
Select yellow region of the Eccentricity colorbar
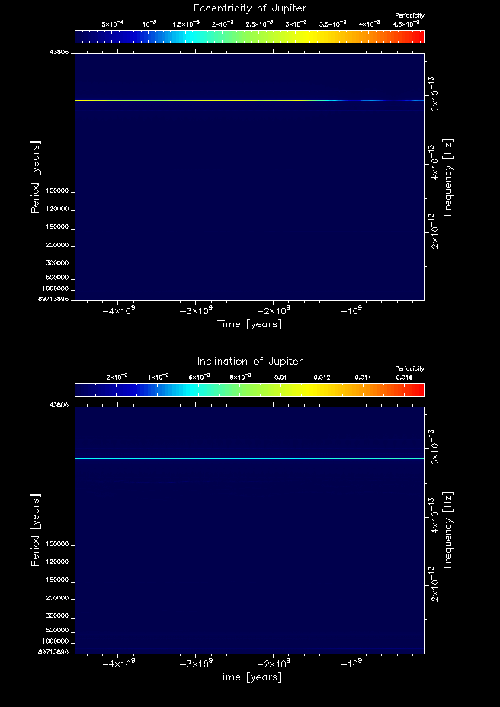301,37
